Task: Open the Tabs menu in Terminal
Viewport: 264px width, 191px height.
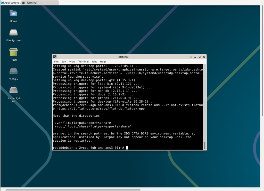Action: [94, 62]
